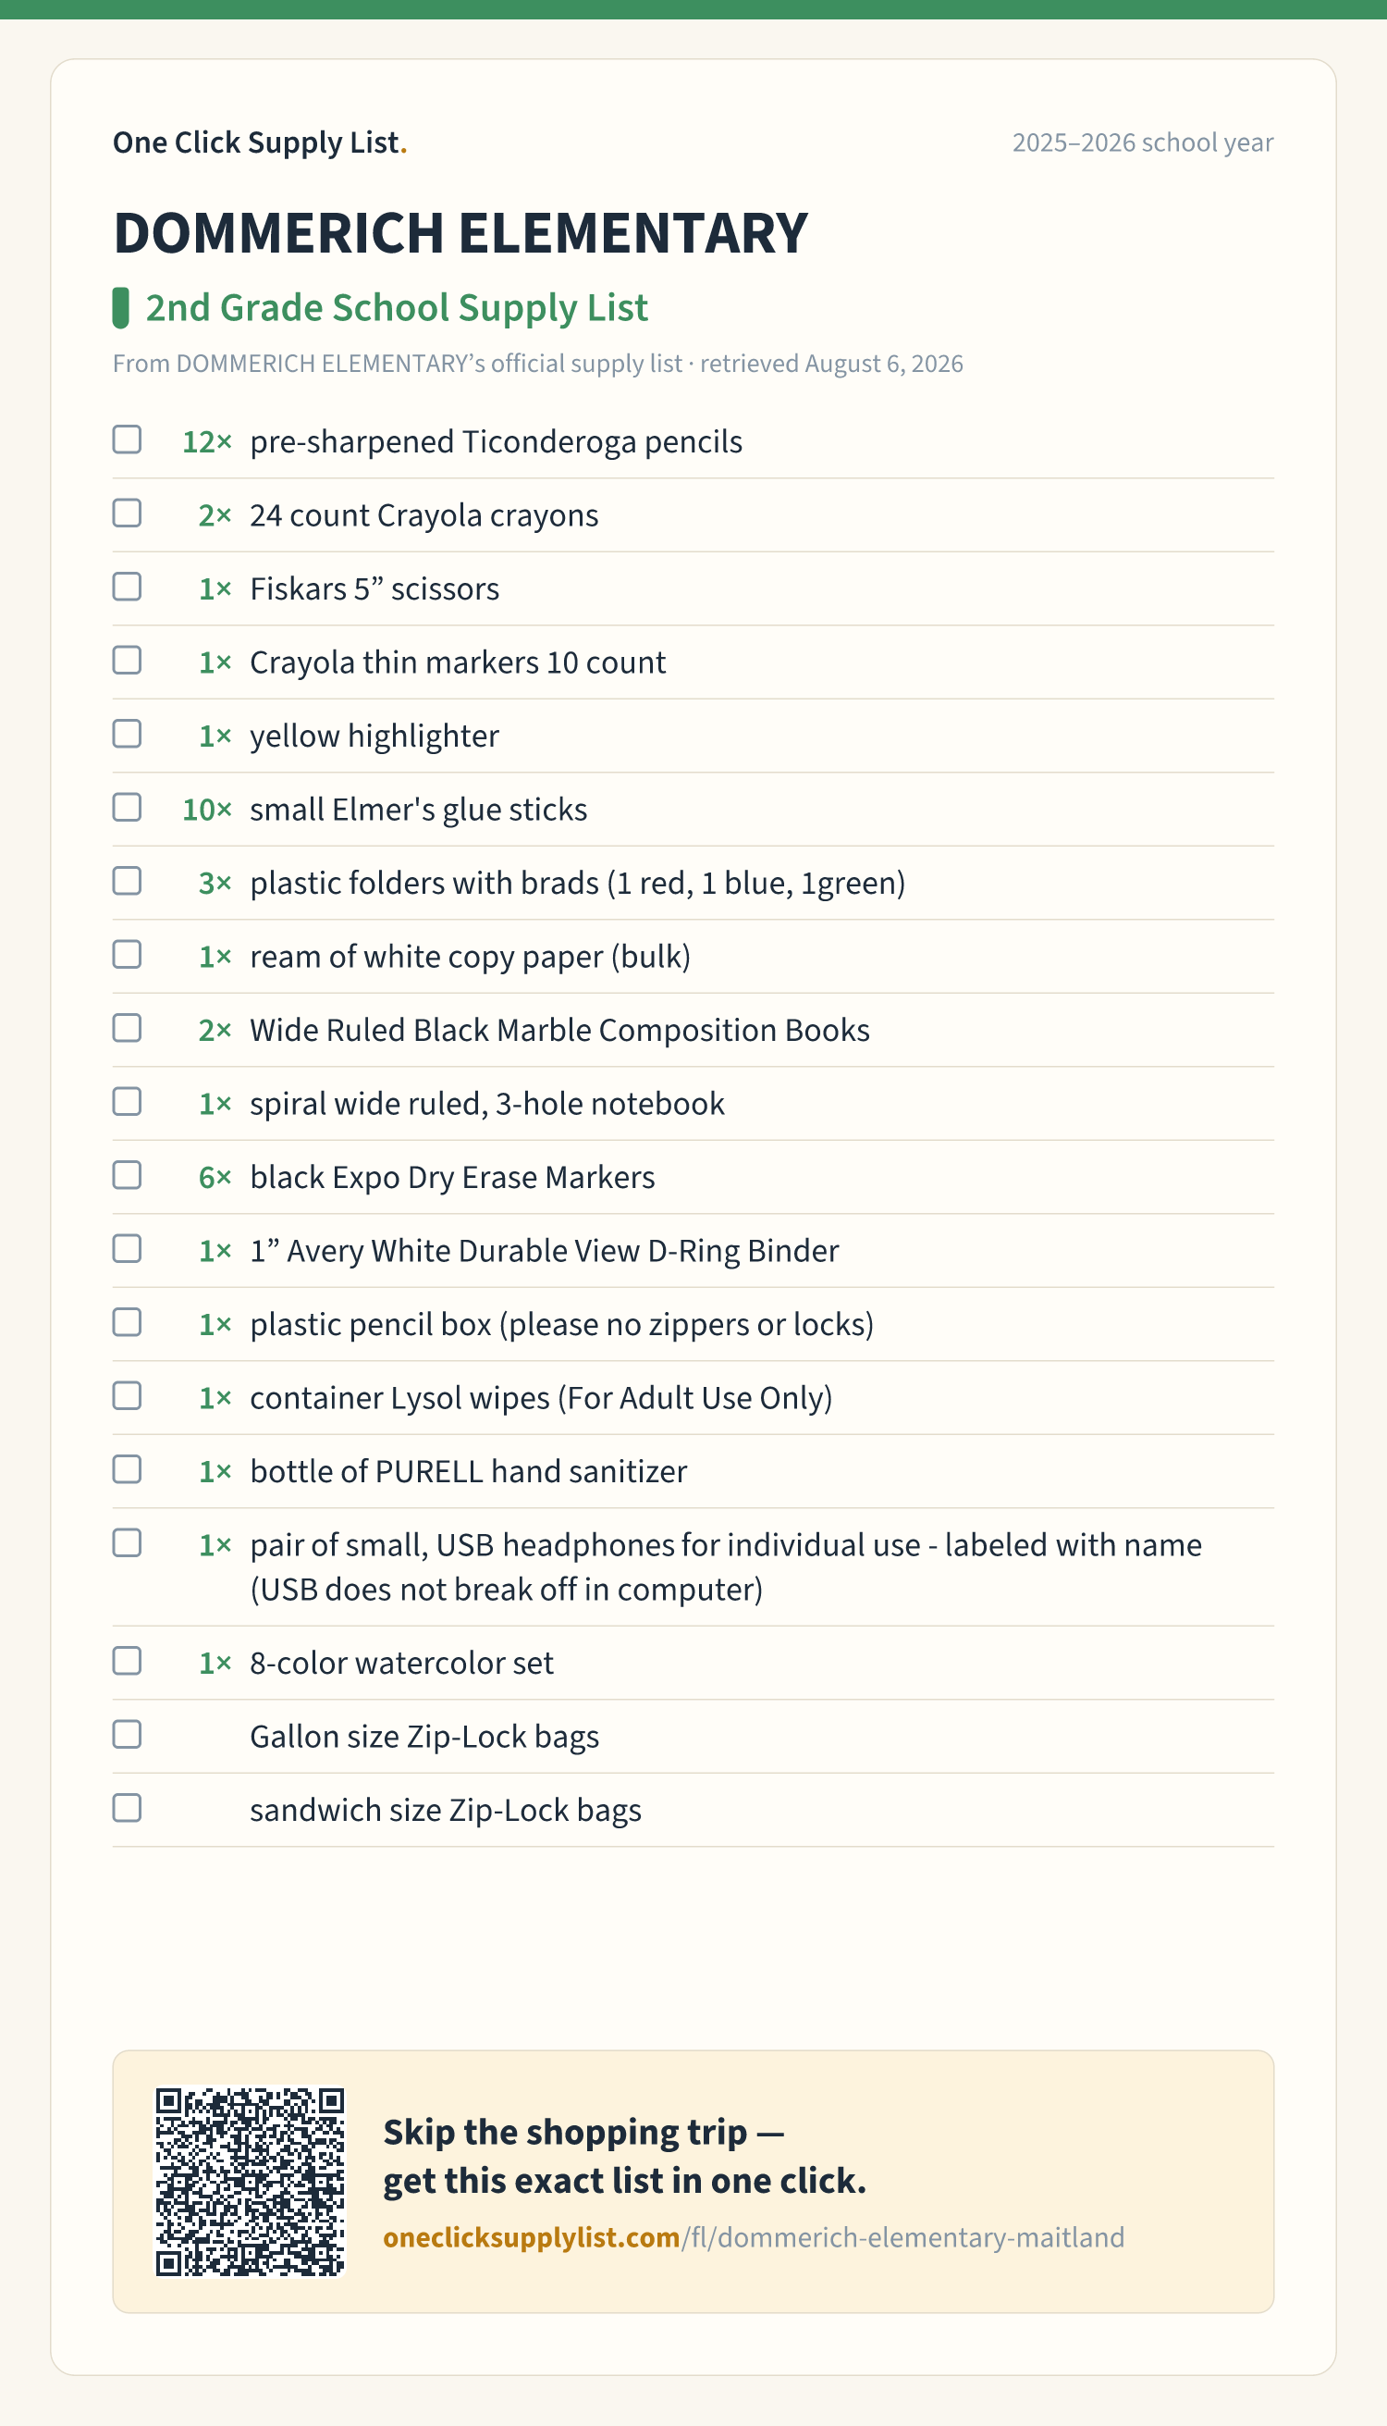Check the ream of white copy paper
Screen dimensions: 1387x2426
(127, 954)
